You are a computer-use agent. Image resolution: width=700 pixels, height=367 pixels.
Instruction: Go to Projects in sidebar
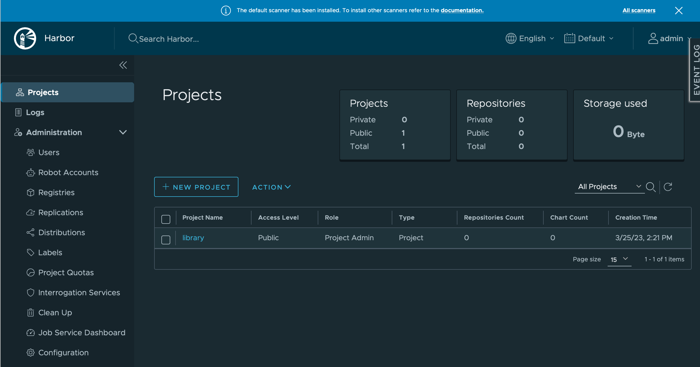(x=68, y=92)
